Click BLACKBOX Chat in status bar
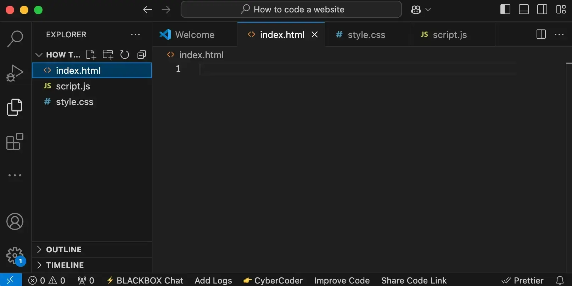 [x=145, y=280]
